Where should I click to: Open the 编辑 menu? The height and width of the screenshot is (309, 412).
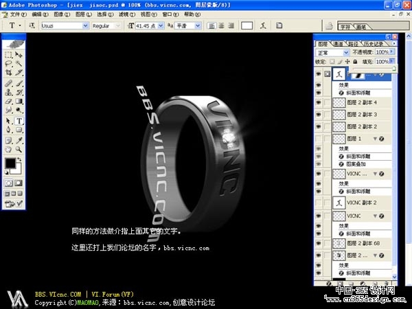(x=40, y=14)
